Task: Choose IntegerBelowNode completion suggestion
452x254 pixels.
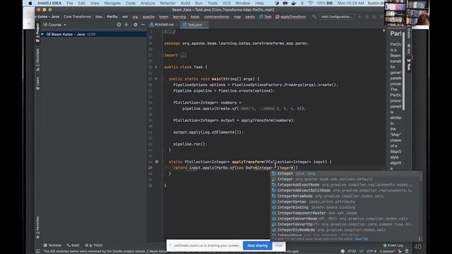Action: (x=345, y=196)
